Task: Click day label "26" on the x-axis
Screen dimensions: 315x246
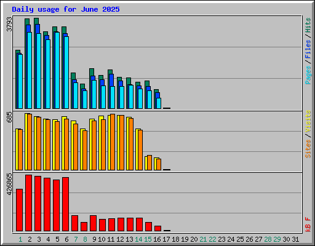Action: (249, 239)
